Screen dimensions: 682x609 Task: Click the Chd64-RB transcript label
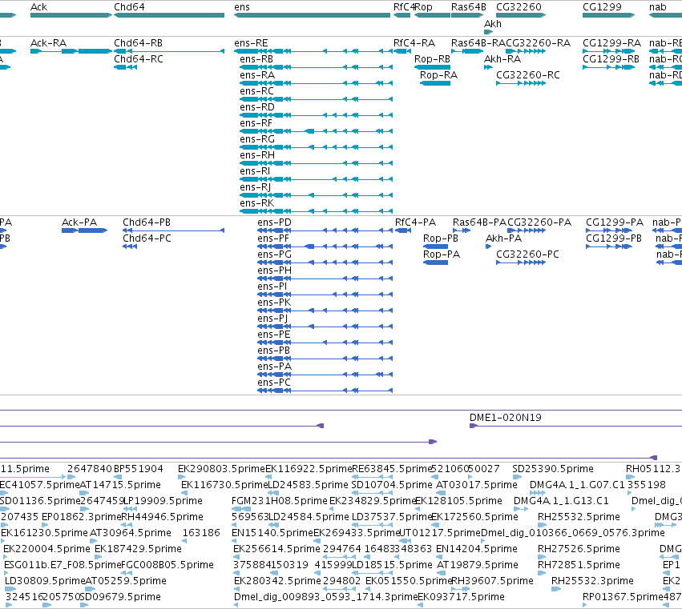tap(139, 43)
